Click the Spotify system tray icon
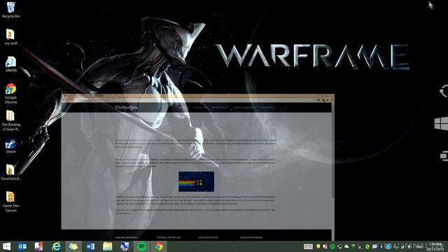Image resolution: width=448 pixels, height=252 pixels. pos(332,246)
